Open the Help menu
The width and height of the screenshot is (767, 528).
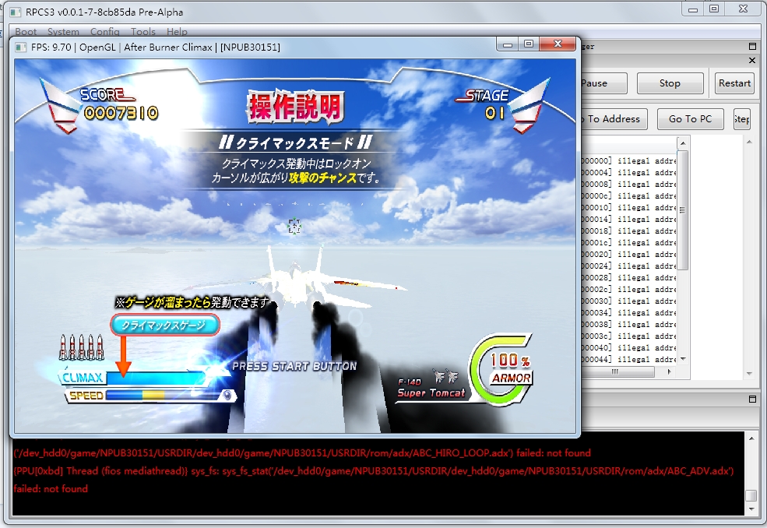(177, 32)
